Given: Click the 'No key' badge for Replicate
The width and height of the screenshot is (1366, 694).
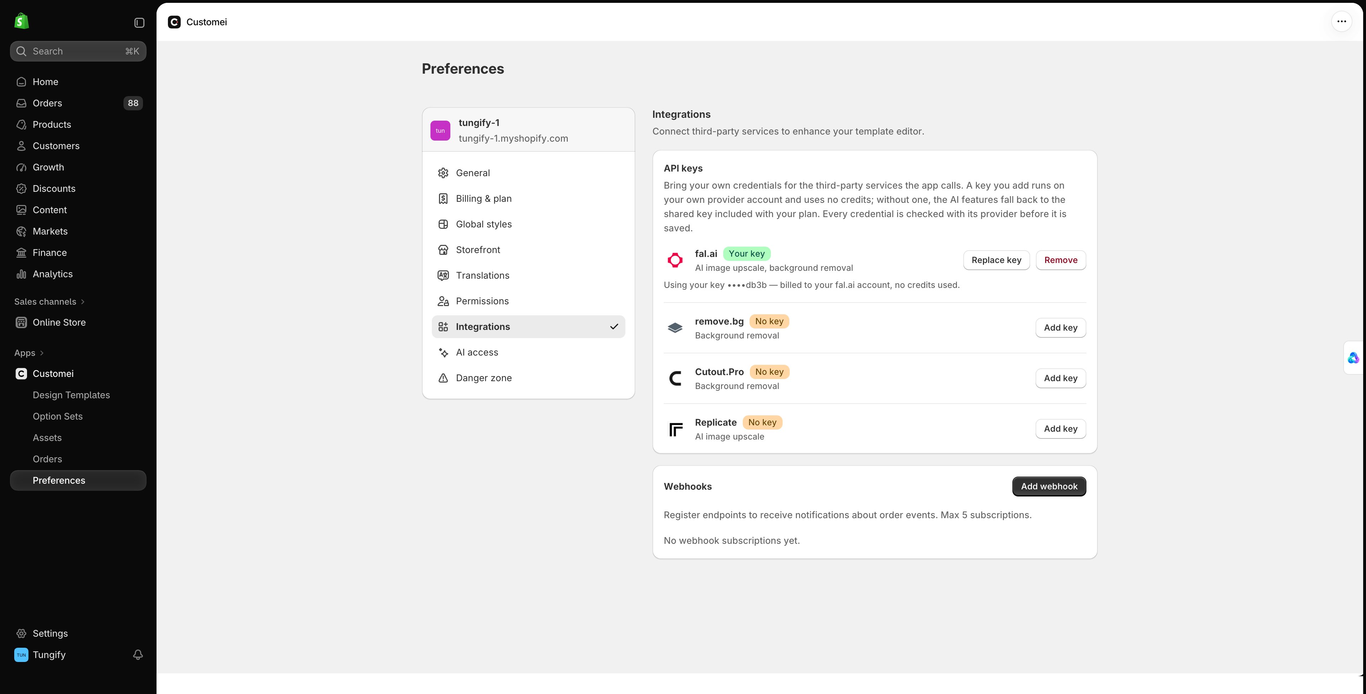Looking at the screenshot, I should click(x=762, y=422).
